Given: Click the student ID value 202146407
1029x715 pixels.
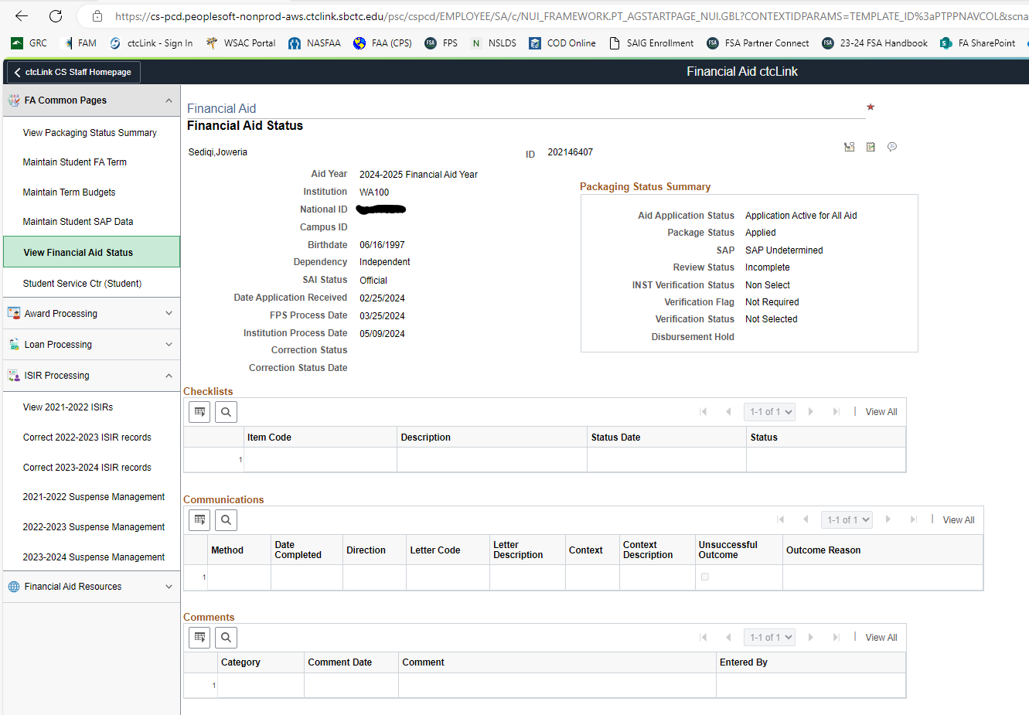Looking at the screenshot, I should [x=571, y=152].
